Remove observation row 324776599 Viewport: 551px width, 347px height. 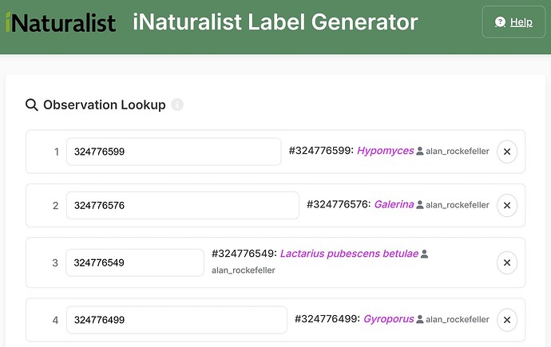(507, 151)
